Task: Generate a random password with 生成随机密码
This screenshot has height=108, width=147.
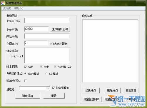Action: point(60,29)
